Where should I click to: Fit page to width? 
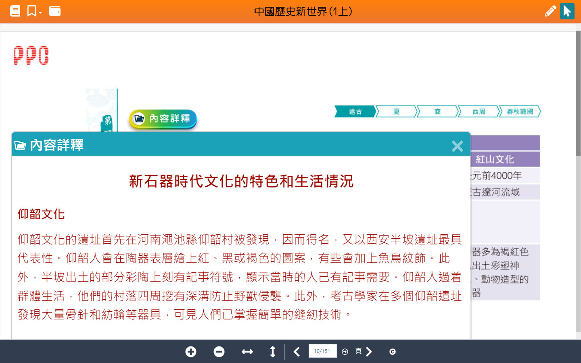click(x=247, y=352)
